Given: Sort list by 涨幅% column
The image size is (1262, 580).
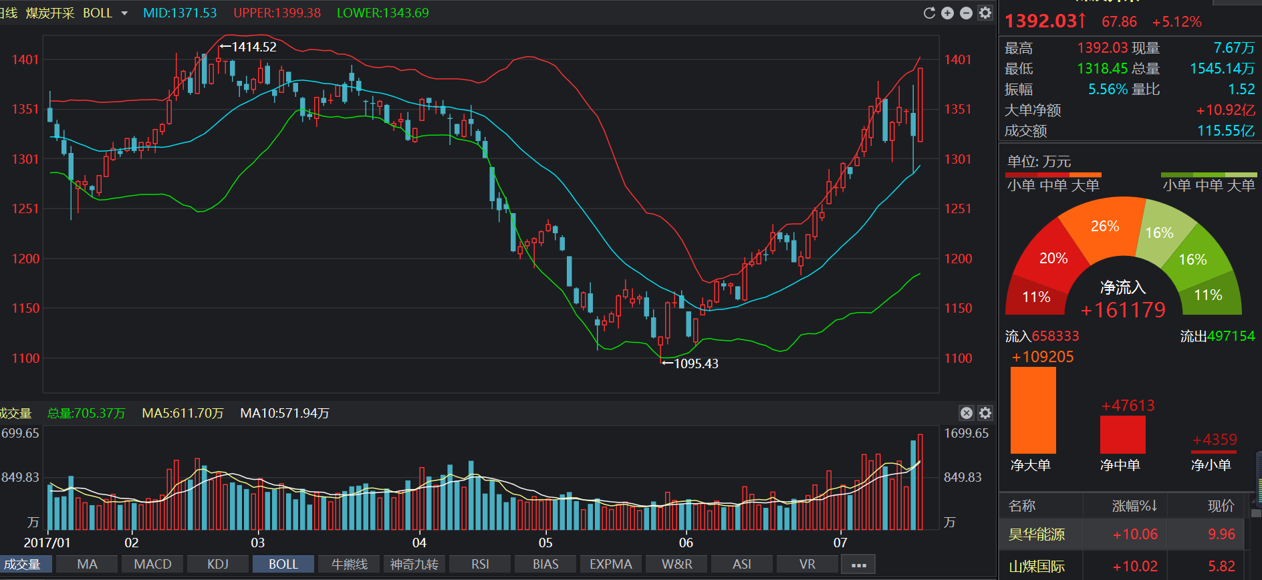Looking at the screenshot, I should 1134,506.
